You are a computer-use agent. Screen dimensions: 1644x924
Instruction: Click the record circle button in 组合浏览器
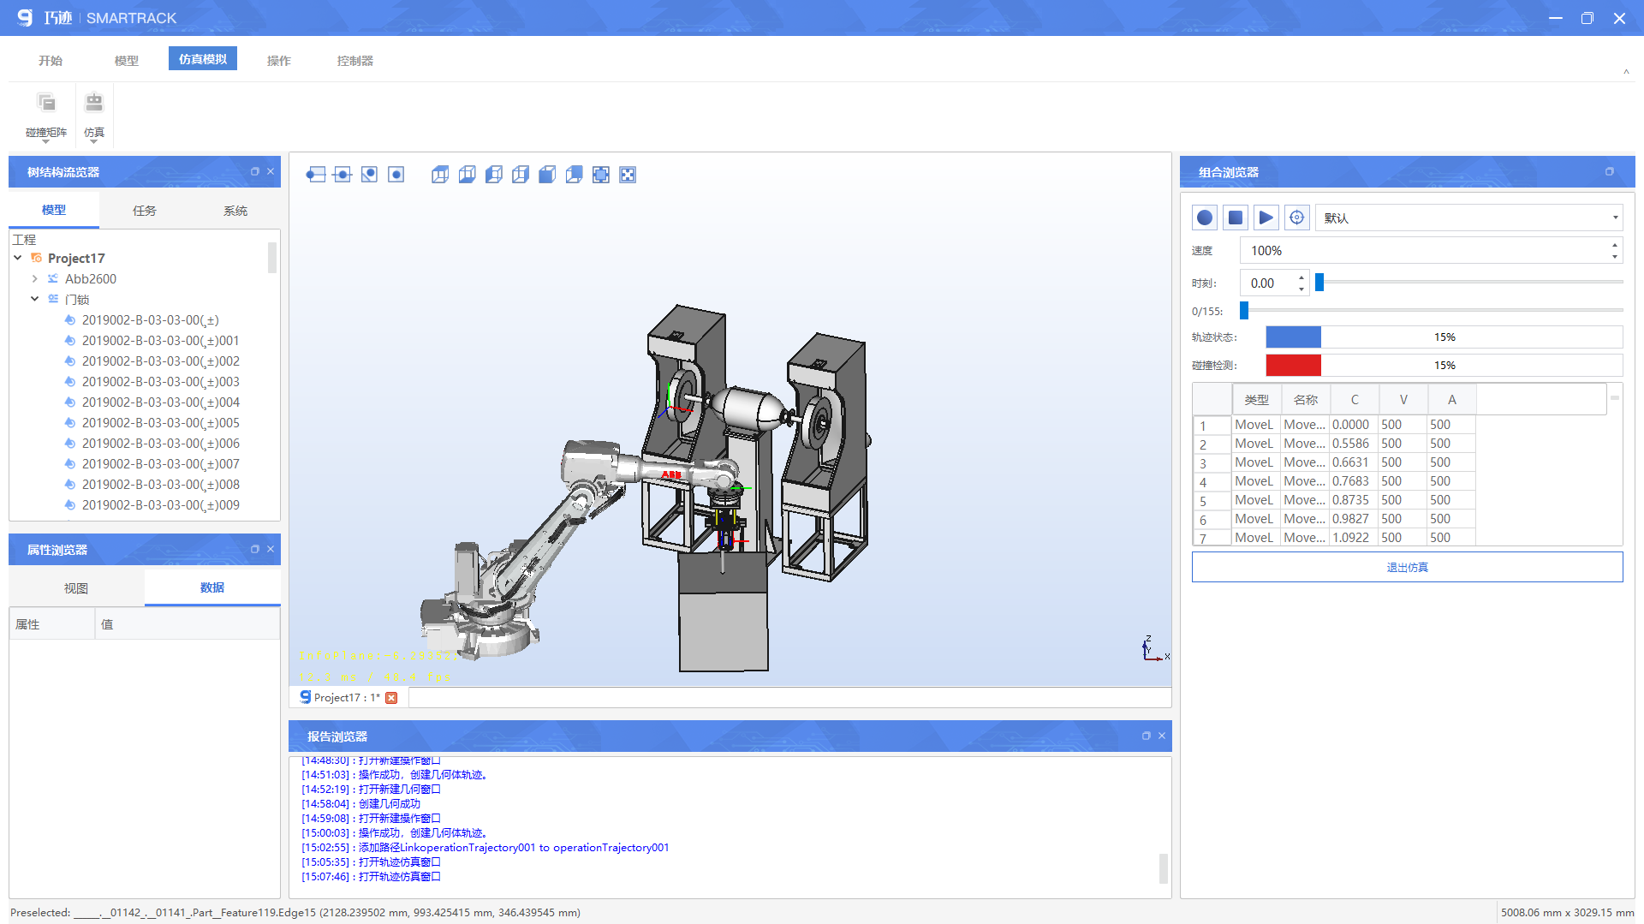pos(1205,218)
